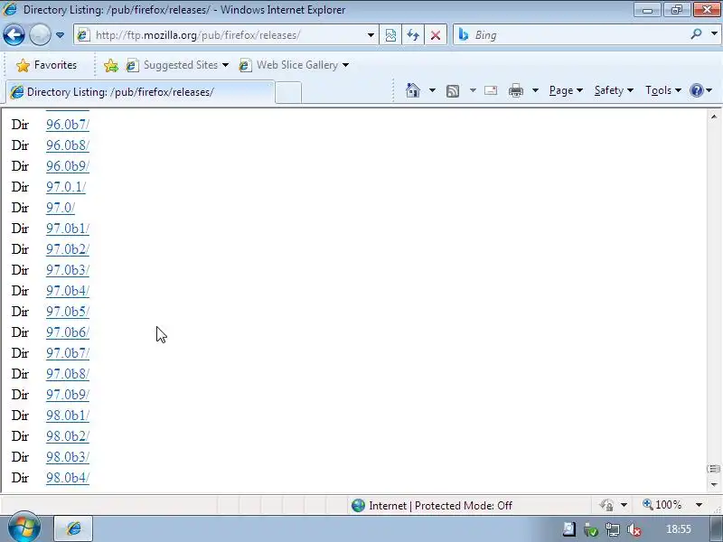Click the Internet Explorer taskbar button

tap(73, 528)
